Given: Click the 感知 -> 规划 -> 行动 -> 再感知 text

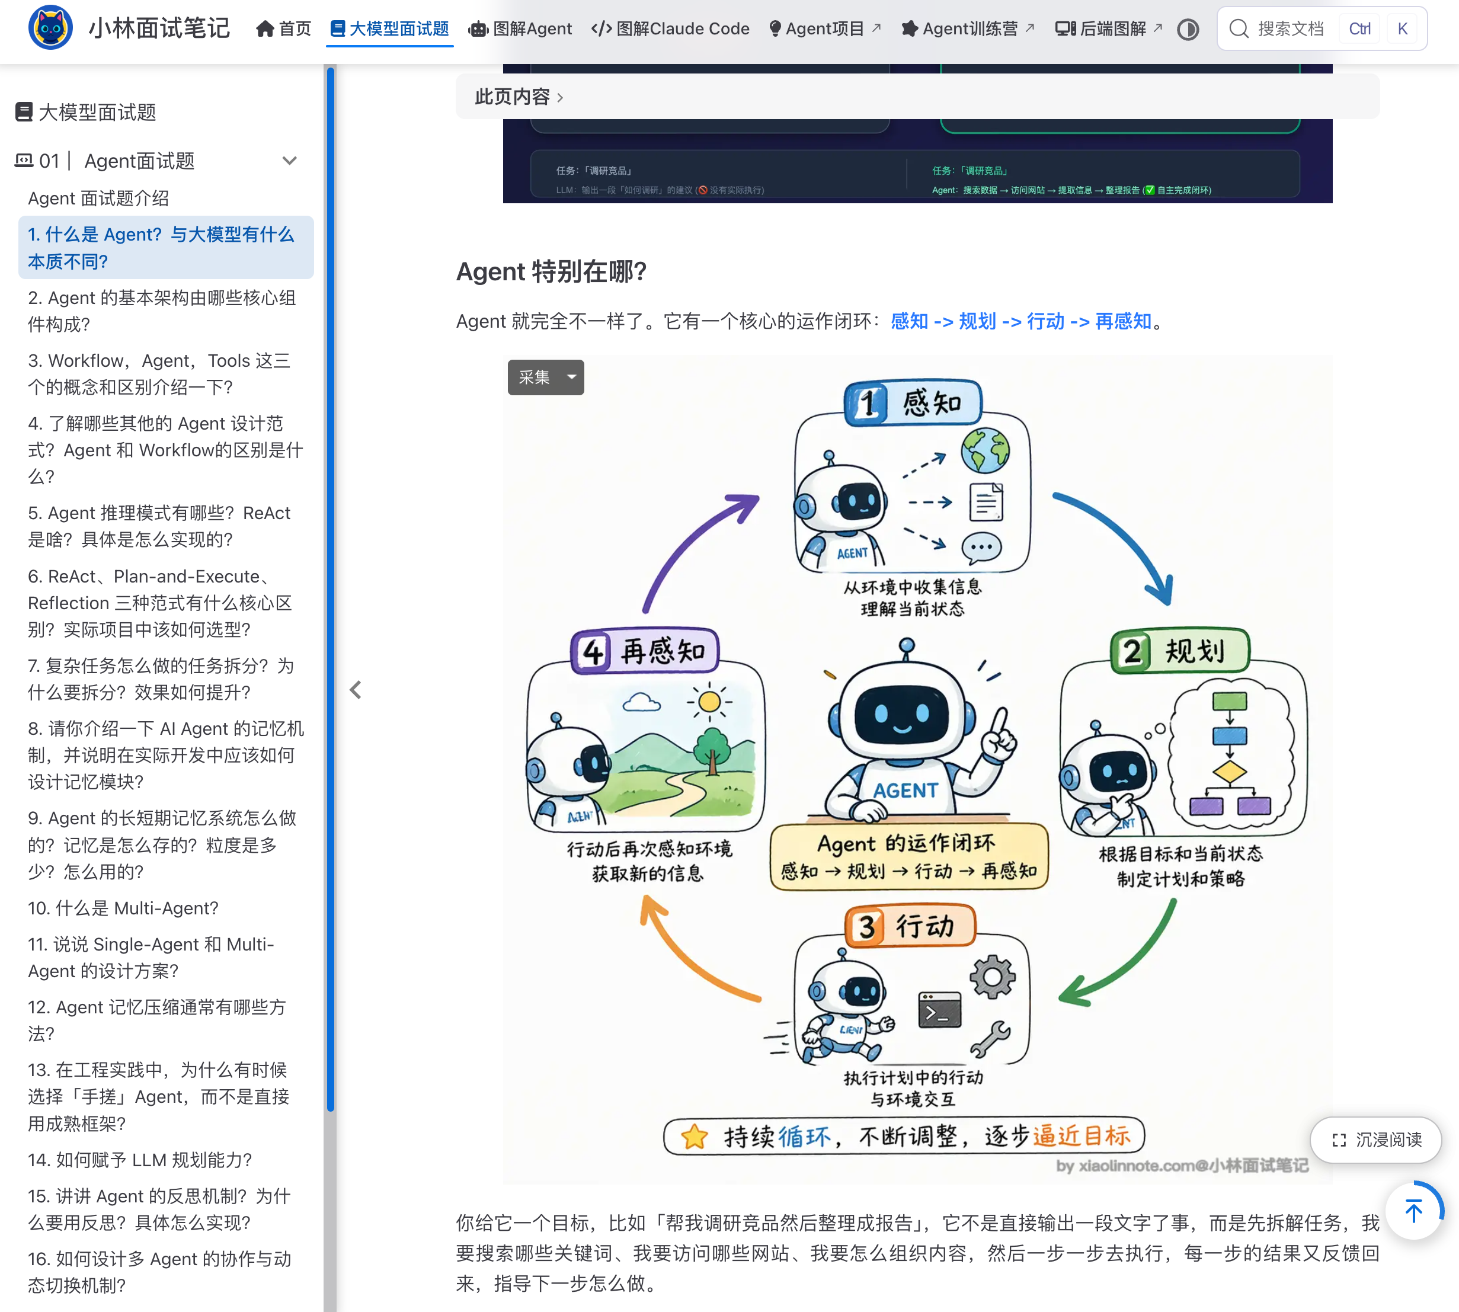Looking at the screenshot, I should point(1020,321).
